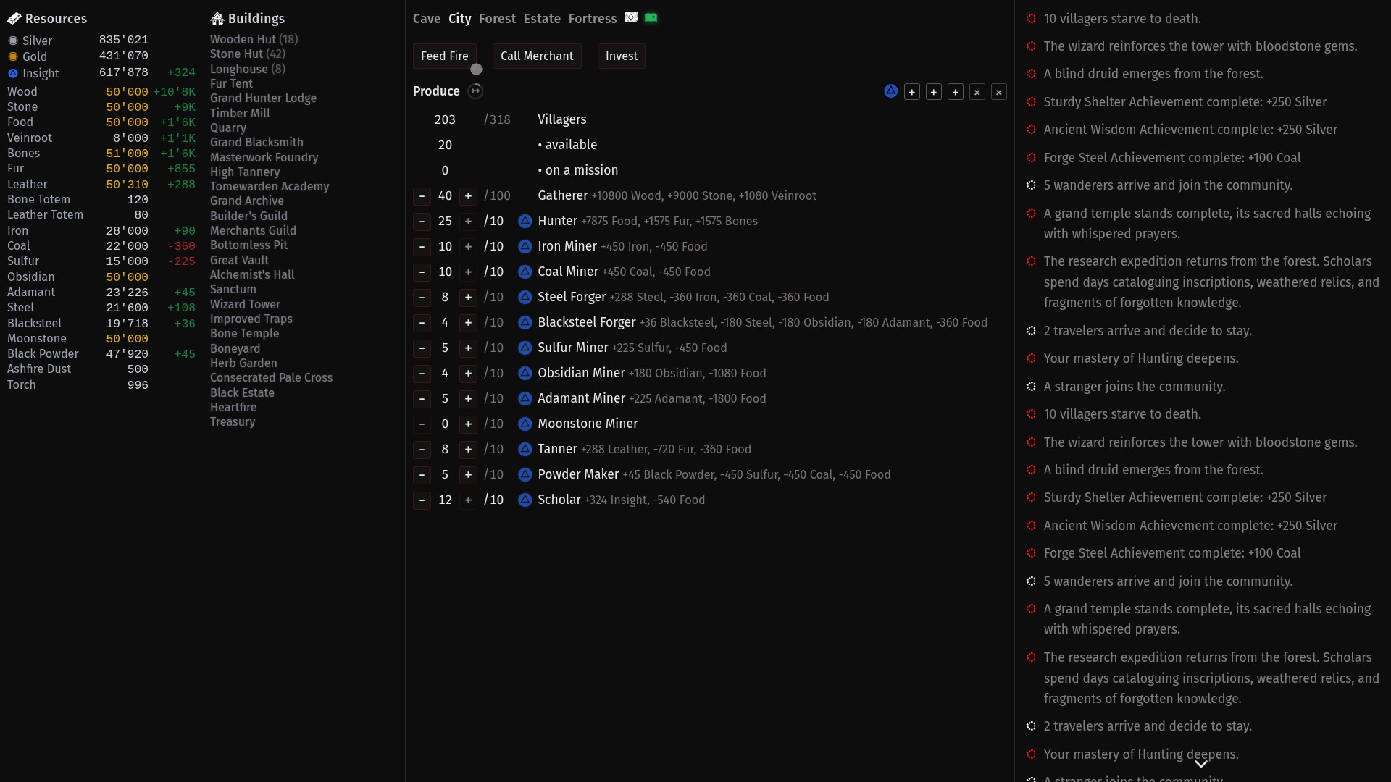Open the green book icon
Image resolution: width=1391 pixels, height=782 pixels.
(651, 17)
